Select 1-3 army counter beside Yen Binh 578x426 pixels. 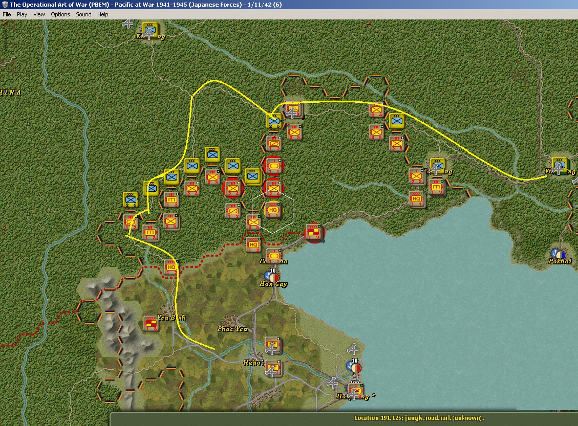151,324
